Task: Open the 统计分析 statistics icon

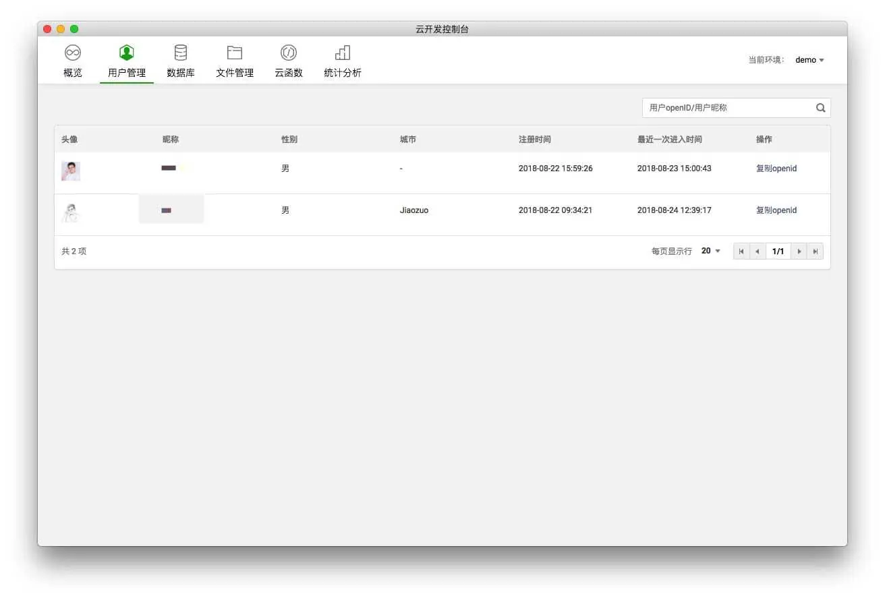Action: click(x=343, y=53)
